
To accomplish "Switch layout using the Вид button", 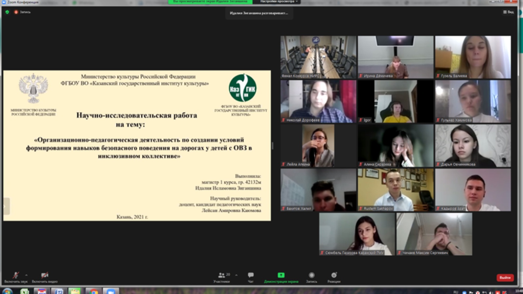I will pos(509,12).
